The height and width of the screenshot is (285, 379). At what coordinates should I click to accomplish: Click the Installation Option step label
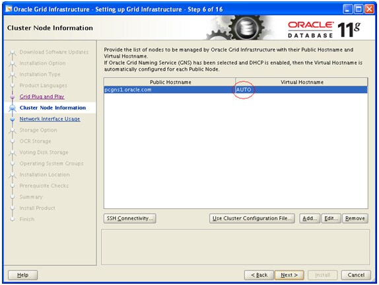point(42,63)
